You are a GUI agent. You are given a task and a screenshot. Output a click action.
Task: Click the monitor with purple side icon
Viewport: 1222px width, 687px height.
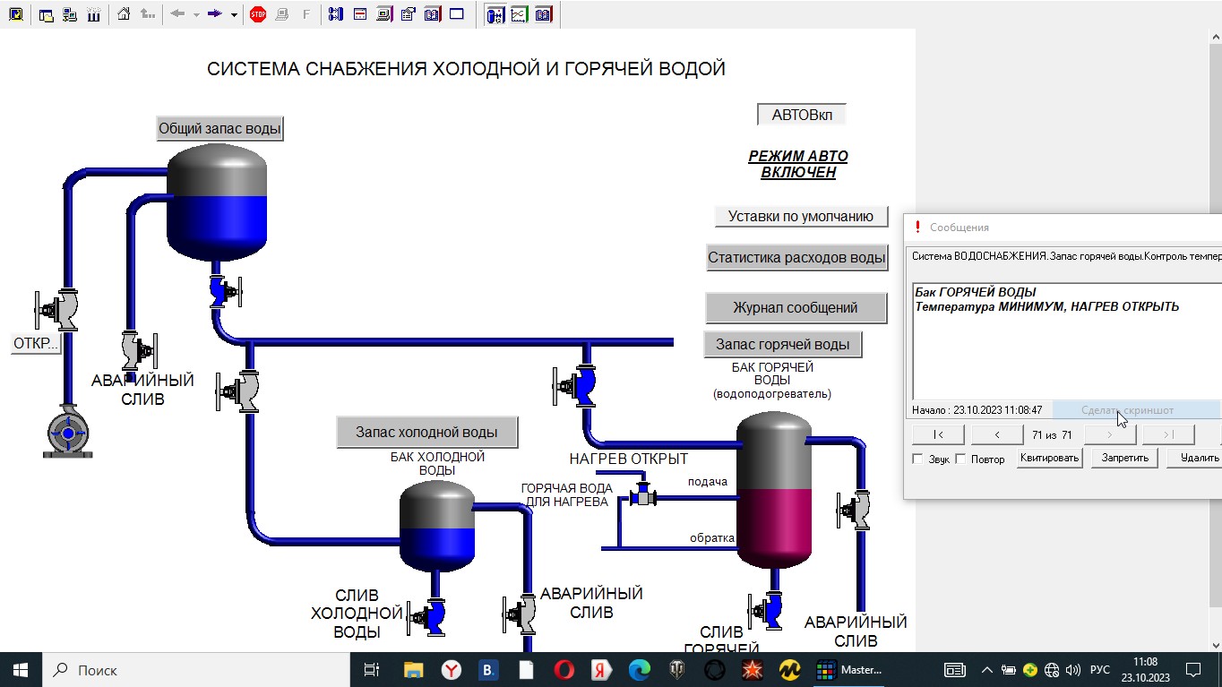pyautogui.click(x=384, y=14)
